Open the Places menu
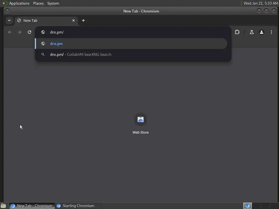 click(x=38, y=3)
